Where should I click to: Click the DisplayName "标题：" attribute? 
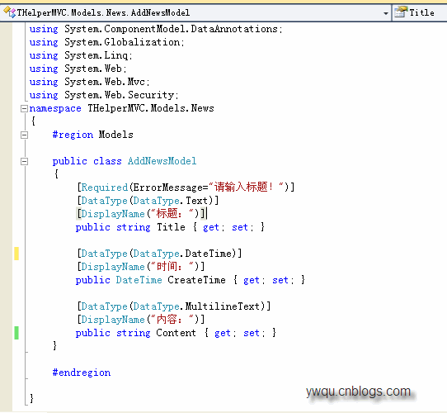click(141, 214)
